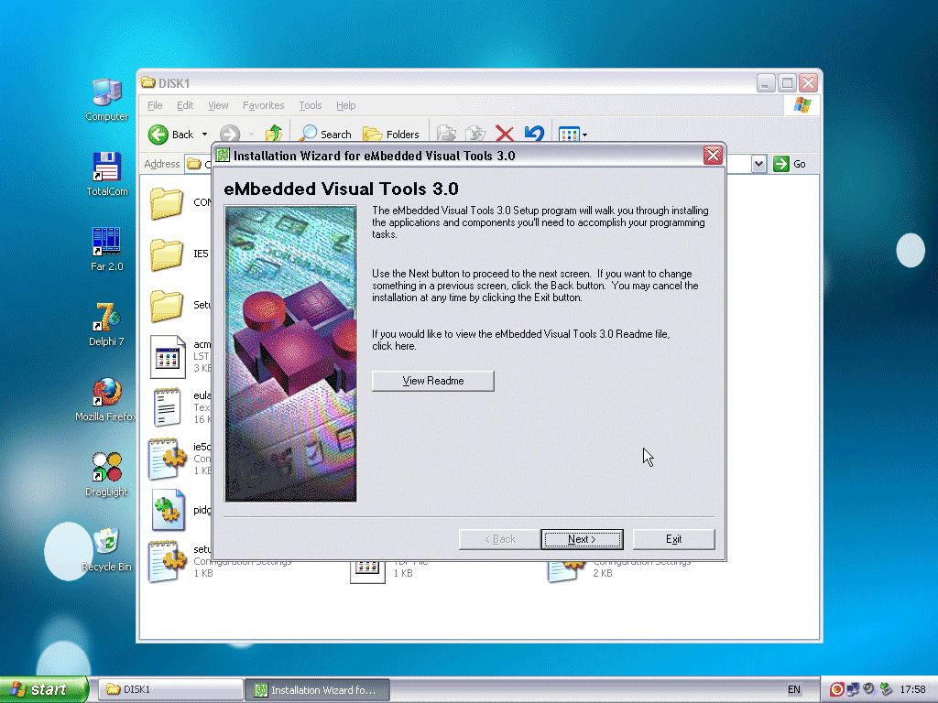Close the Installation Wizard dialog
This screenshot has height=703, width=938.
point(713,156)
